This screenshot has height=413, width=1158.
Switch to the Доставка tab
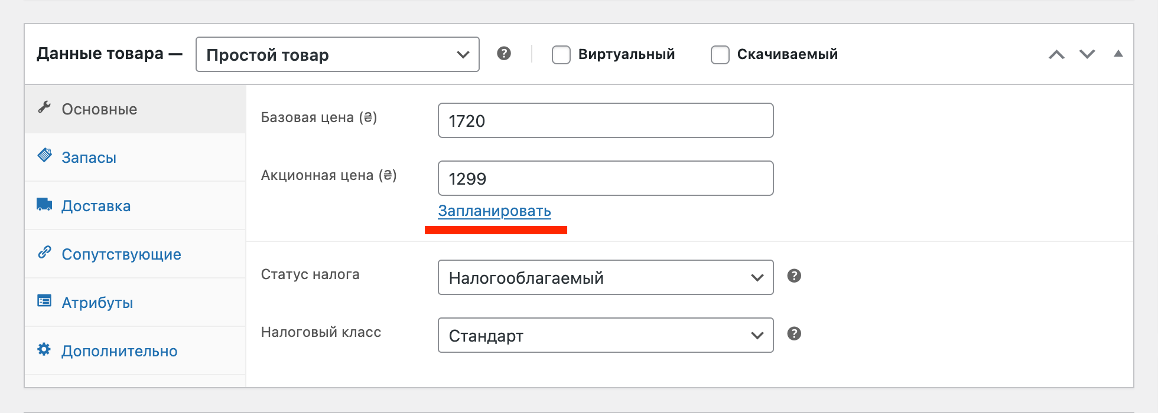tap(135, 206)
